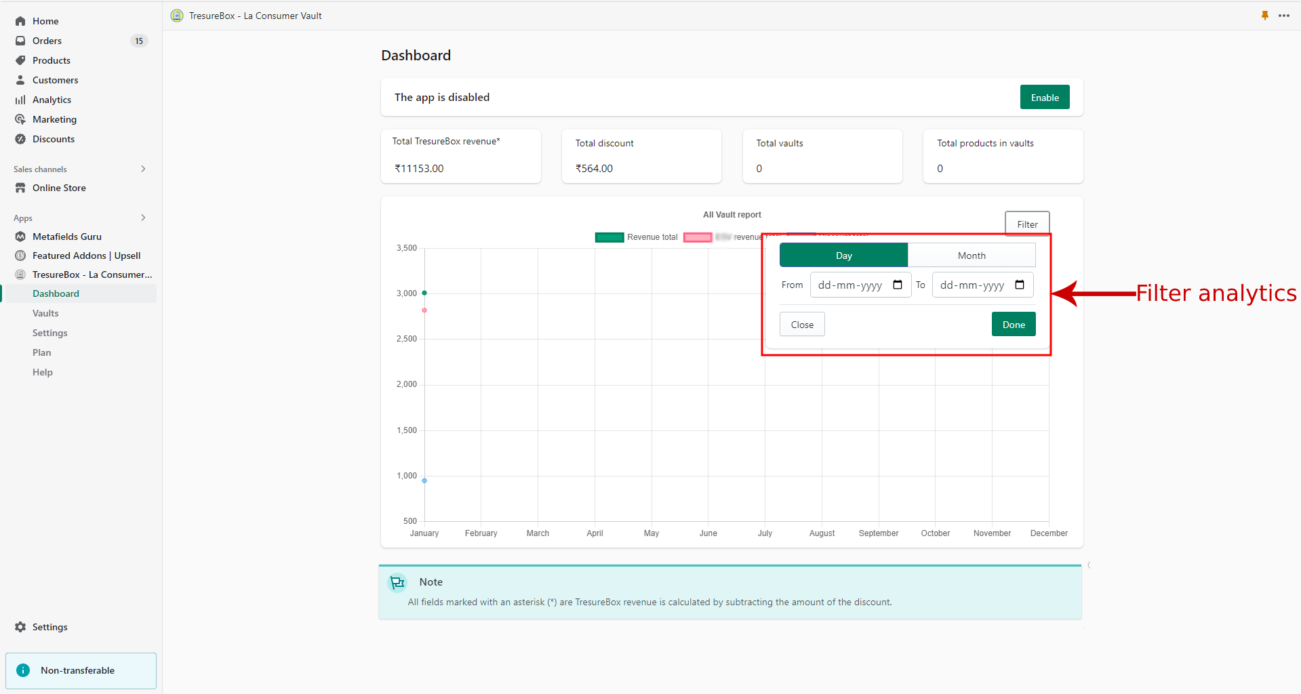Toggle the pink revenue legend swatch
1301x694 pixels.
pyautogui.click(x=698, y=237)
